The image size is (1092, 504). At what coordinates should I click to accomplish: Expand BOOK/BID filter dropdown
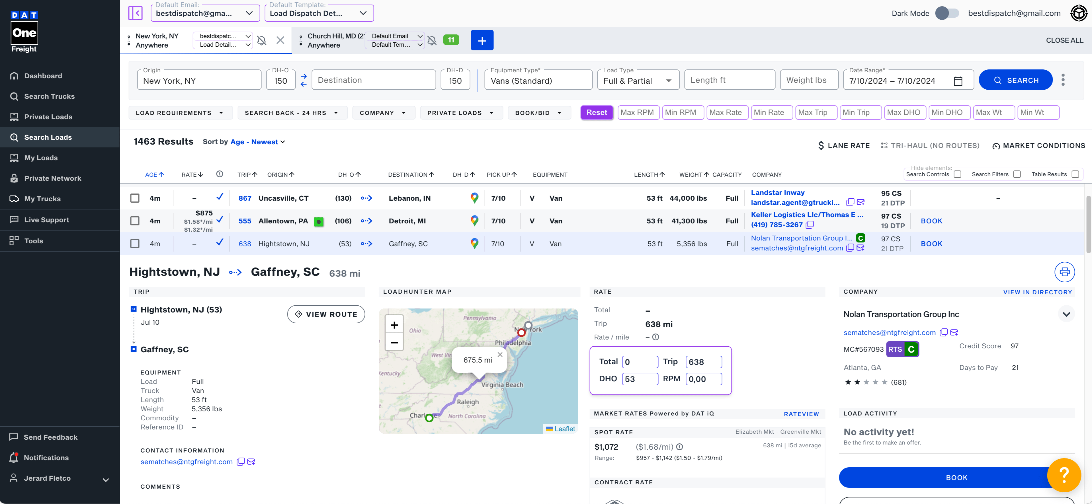539,113
